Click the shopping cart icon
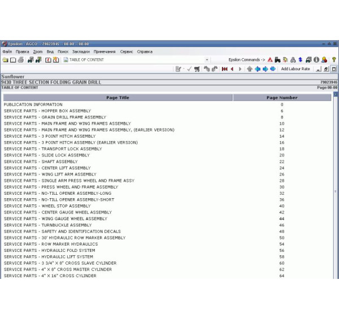339x319 pixels. 197,69
